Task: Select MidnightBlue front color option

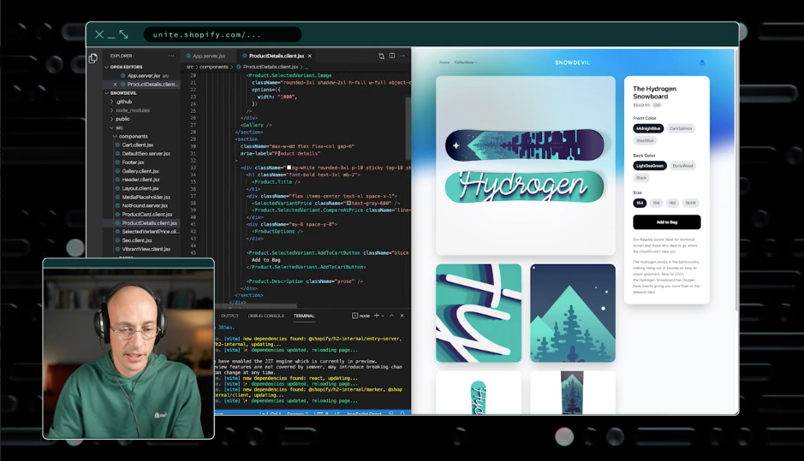Action: coord(648,128)
